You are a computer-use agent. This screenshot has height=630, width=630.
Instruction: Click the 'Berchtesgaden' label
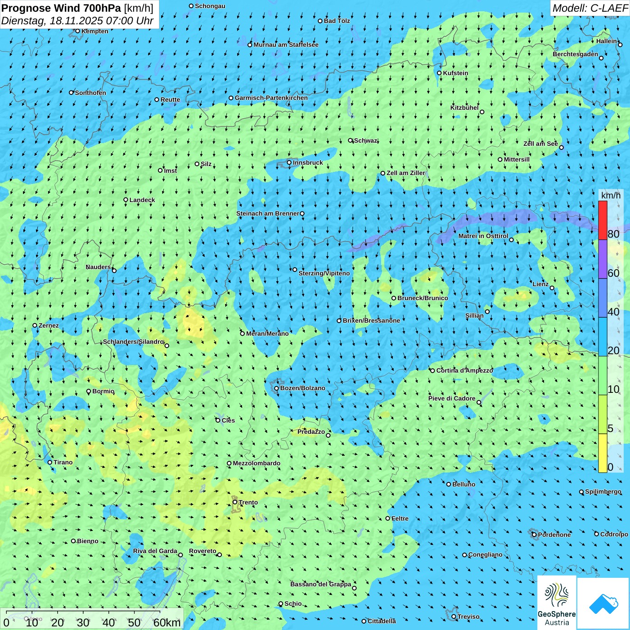click(576, 54)
